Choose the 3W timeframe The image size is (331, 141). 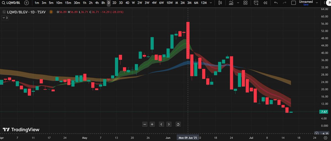click(x=147, y=3)
